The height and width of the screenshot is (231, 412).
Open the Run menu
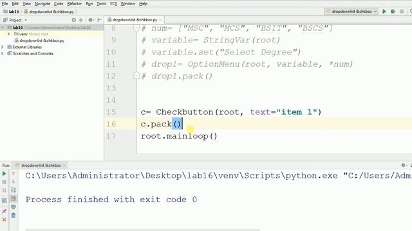tap(89, 4)
